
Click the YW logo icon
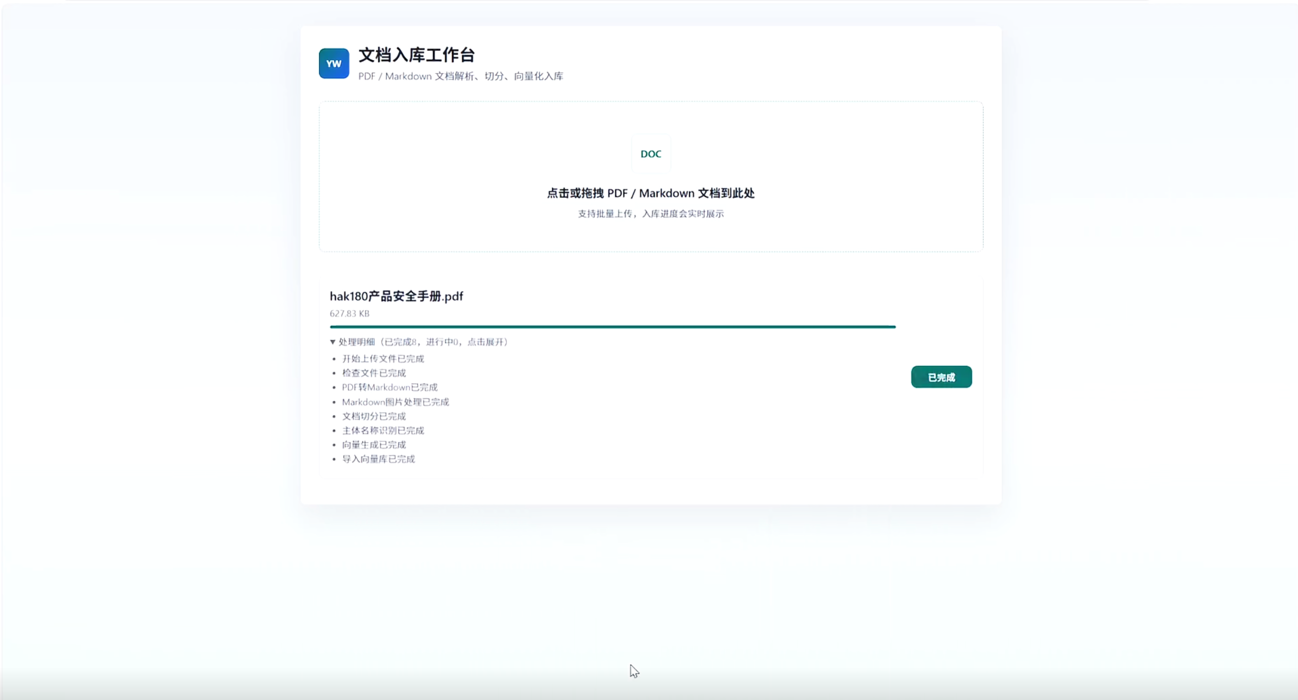pos(334,63)
